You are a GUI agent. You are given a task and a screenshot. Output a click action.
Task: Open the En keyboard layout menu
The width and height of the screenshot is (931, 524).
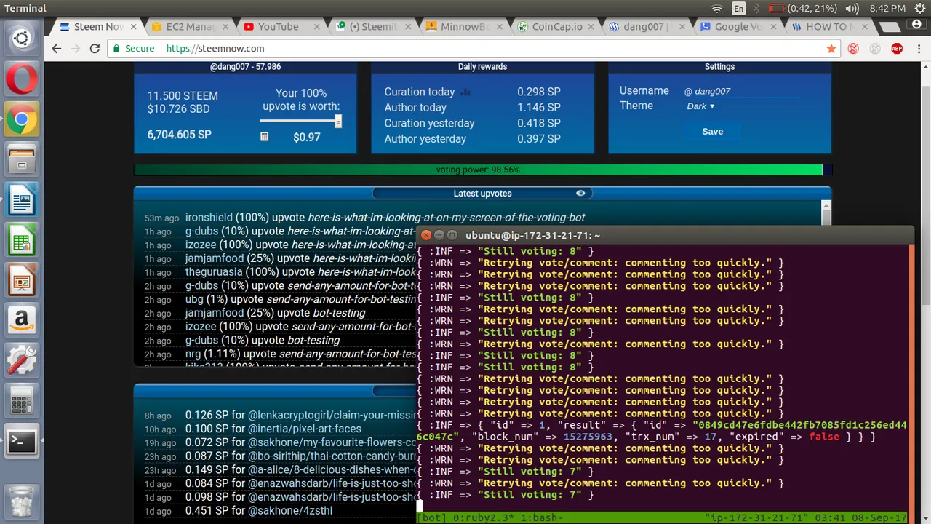[738, 9]
